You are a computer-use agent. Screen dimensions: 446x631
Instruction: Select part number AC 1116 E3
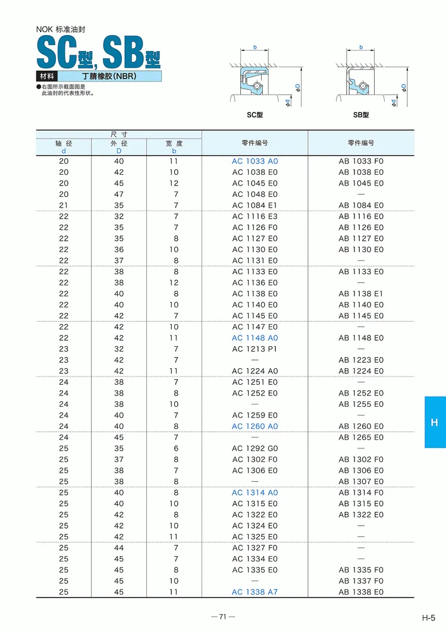click(x=255, y=216)
